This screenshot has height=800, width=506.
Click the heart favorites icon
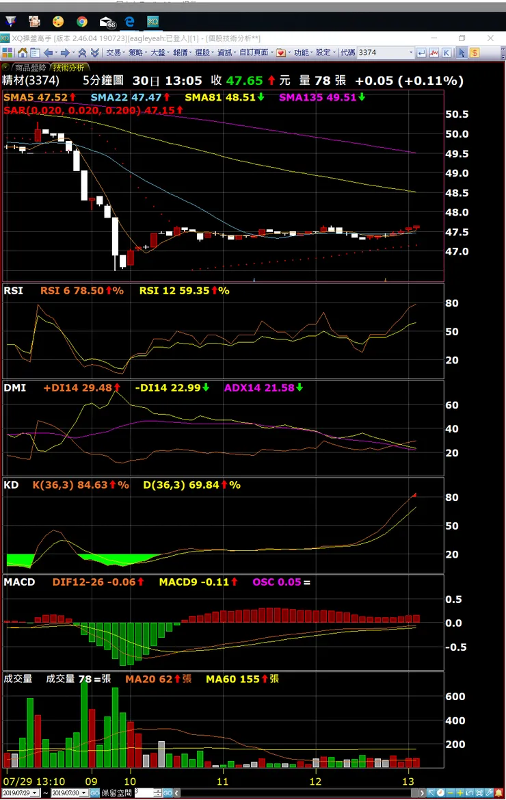click(281, 53)
